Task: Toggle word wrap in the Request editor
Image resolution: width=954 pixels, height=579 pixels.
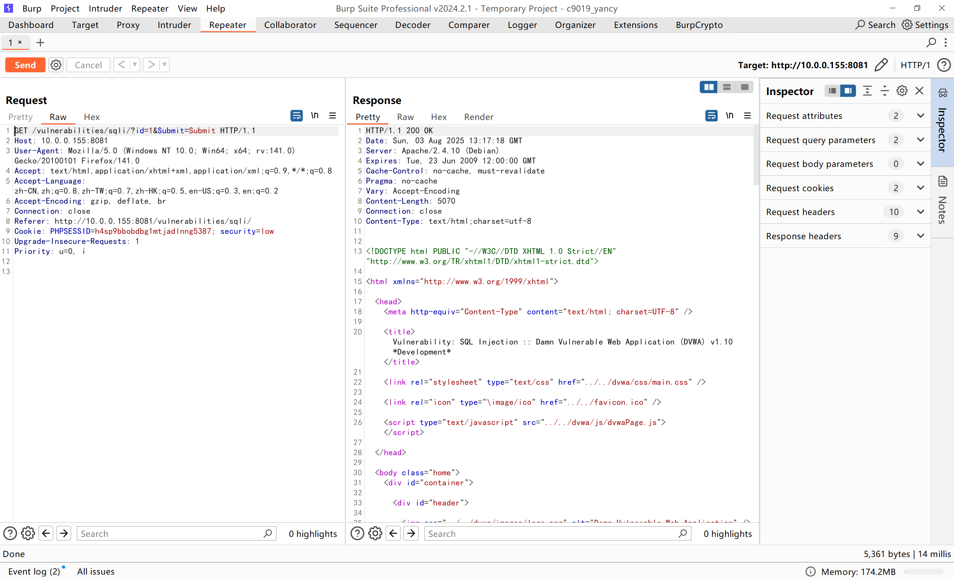Action: [296, 116]
